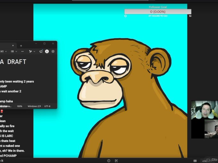Click the Notepad Copilot rewrite icon
Viewport: 218px width, 163px height.
coord(30,52)
